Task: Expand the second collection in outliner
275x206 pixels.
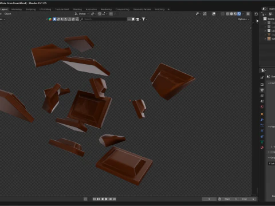Action: (265, 27)
